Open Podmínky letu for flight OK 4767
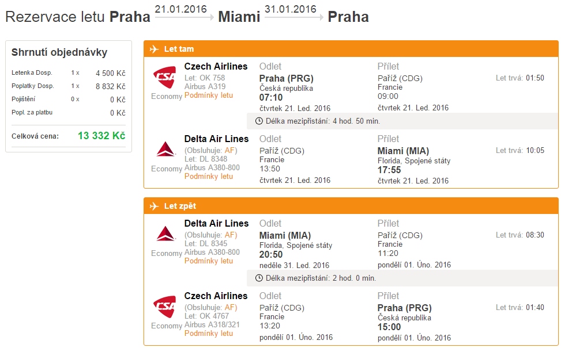Screen dimensions: 561x348 (209, 334)
